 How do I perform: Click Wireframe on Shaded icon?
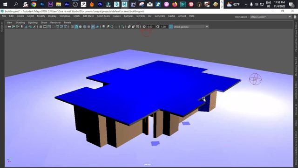click(x=85, y=27)
